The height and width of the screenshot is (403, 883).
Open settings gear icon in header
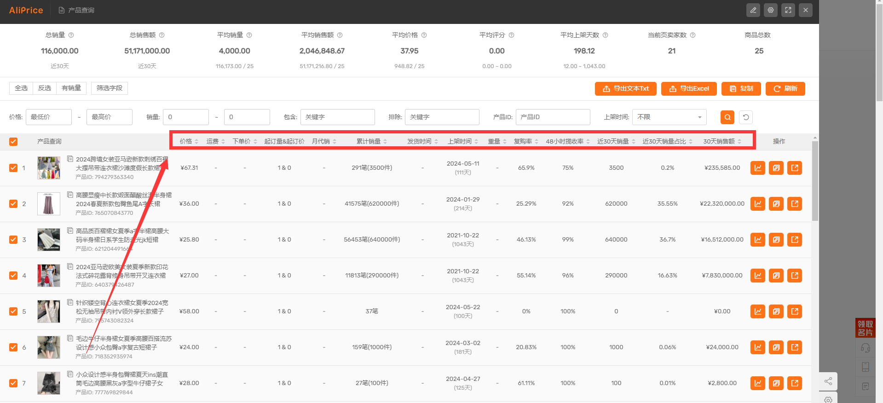[771, 10]
